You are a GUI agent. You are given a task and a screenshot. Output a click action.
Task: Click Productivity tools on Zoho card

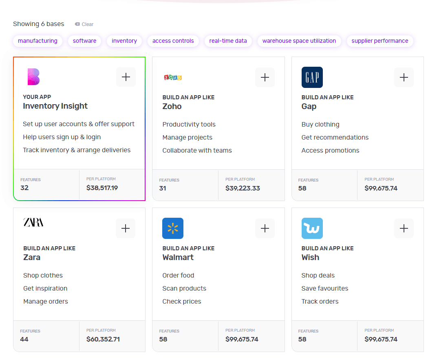(x=189, y=125)
